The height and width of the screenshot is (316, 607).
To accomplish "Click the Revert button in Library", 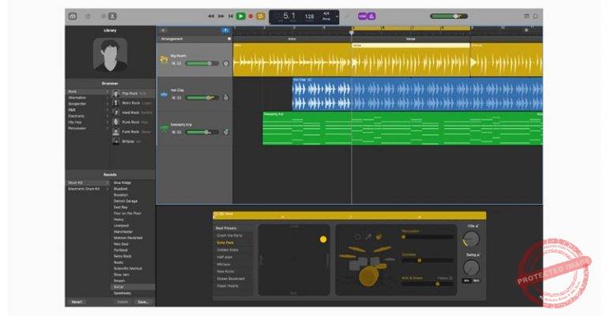I will tap(77, 302).
